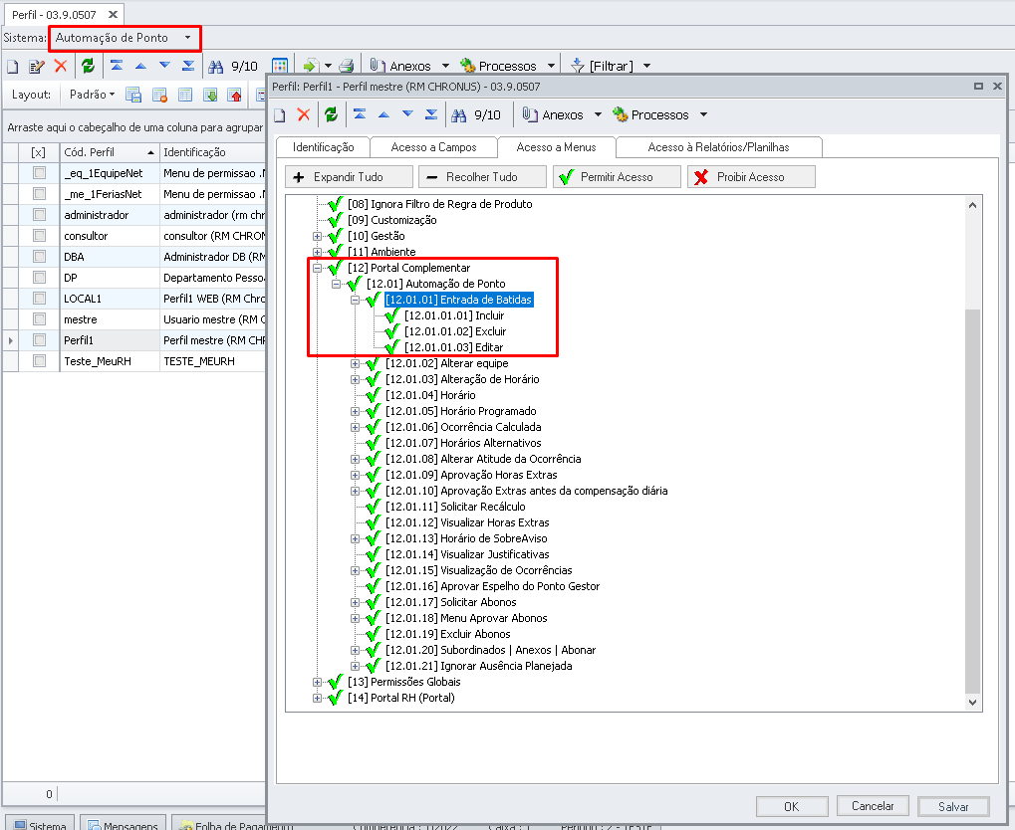Viewport: 1015px width, 830px height.
Task: Click the export arrow icon in main toolbar
Action: point(311,66)
